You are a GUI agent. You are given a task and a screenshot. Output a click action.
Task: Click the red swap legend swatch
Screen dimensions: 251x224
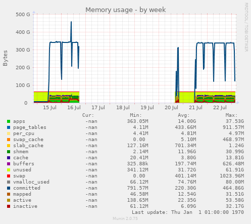click(x=9, y=176)
